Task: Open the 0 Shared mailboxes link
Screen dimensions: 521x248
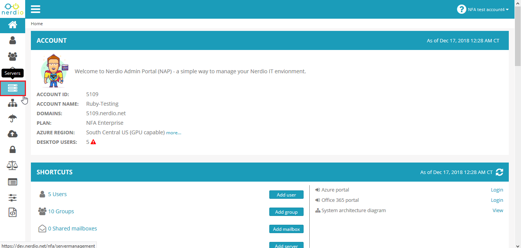Action: [x=72, y=229]
